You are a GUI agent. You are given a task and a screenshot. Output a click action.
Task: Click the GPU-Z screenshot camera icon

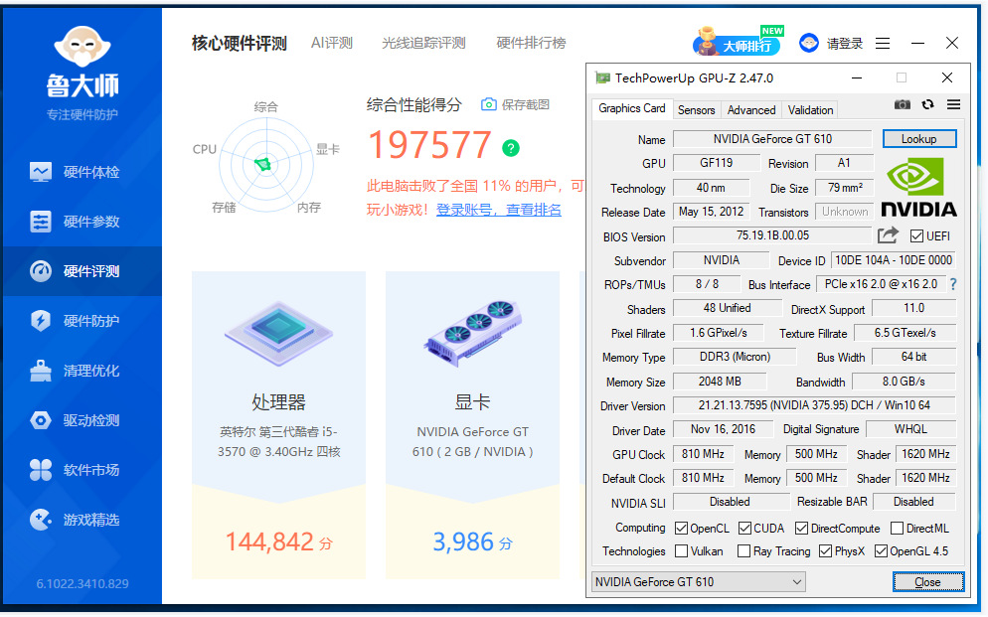[902, 105]
